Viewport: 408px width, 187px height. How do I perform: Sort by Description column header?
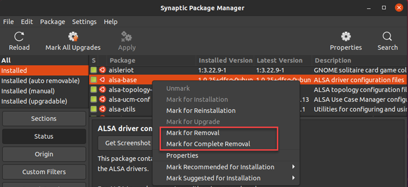coord(360,60)
